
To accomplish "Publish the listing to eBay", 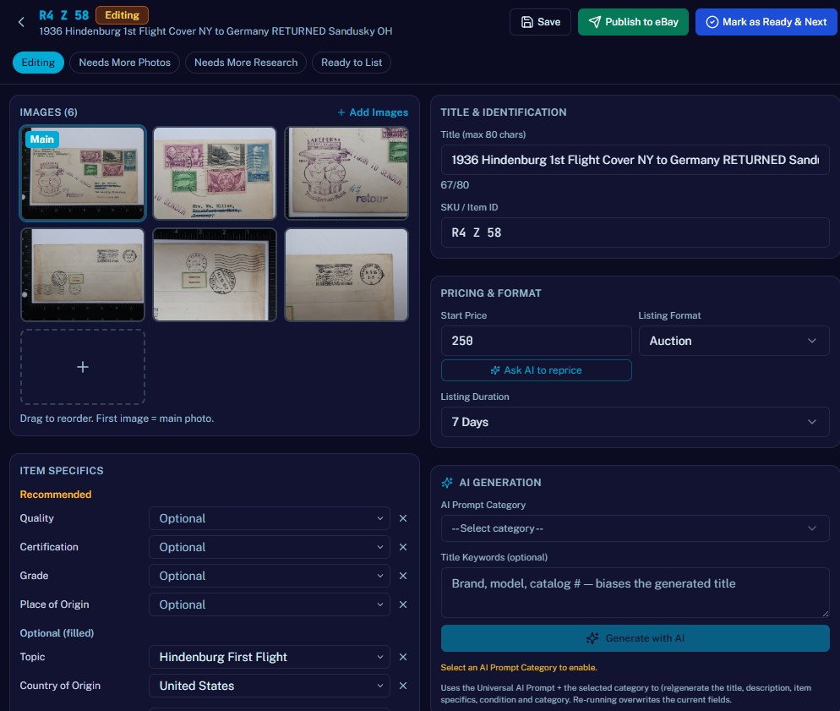I will [633, 22].
